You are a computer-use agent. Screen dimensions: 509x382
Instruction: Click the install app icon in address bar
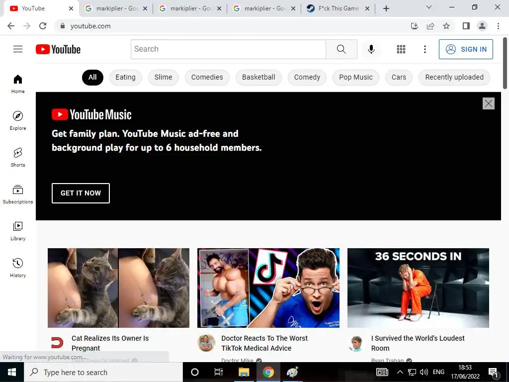point(415,26)
